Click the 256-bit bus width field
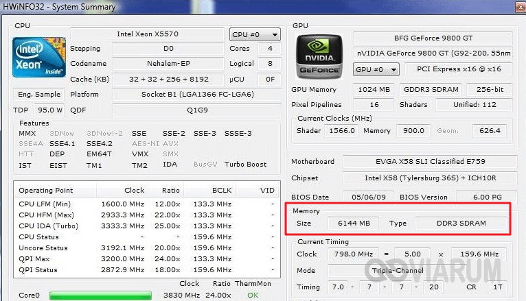The height and width of the screenshot is (301, 526). [490, 90]
